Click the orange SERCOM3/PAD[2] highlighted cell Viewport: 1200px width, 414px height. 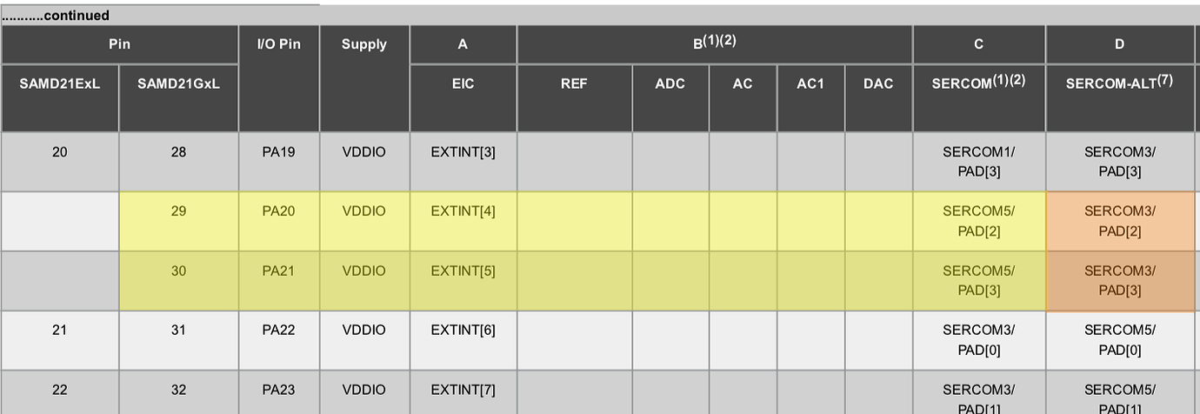pos(1119,221)
